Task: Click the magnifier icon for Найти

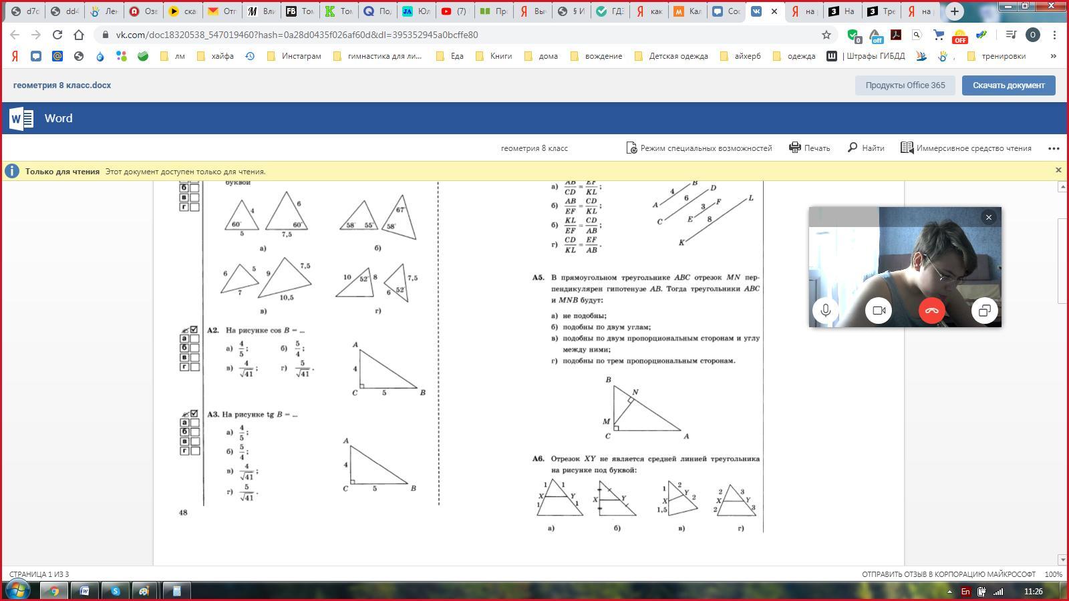Action: click(x=853, y=148)
